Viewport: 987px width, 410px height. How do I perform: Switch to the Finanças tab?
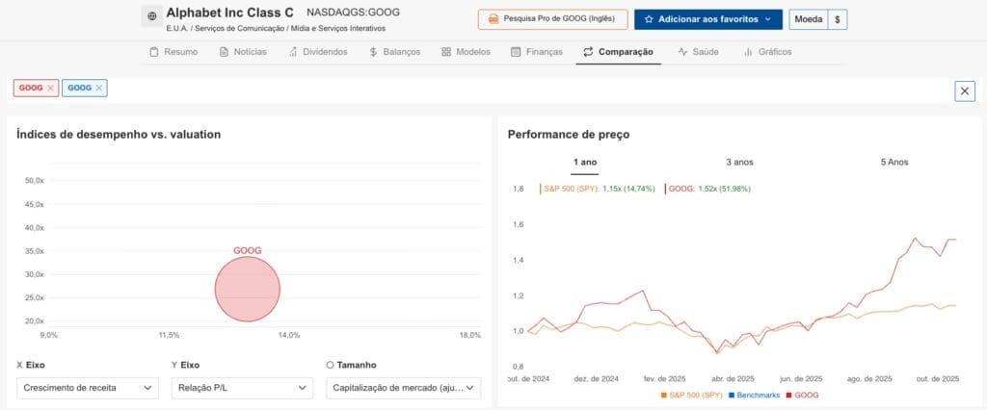[x=536, y=52]
